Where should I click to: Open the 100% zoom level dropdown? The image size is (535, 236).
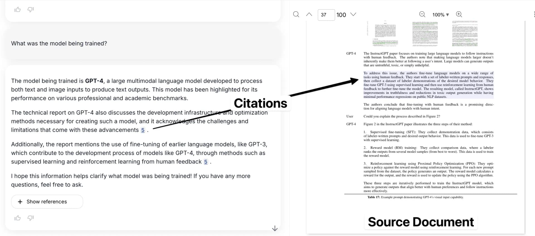coord(441,15)
